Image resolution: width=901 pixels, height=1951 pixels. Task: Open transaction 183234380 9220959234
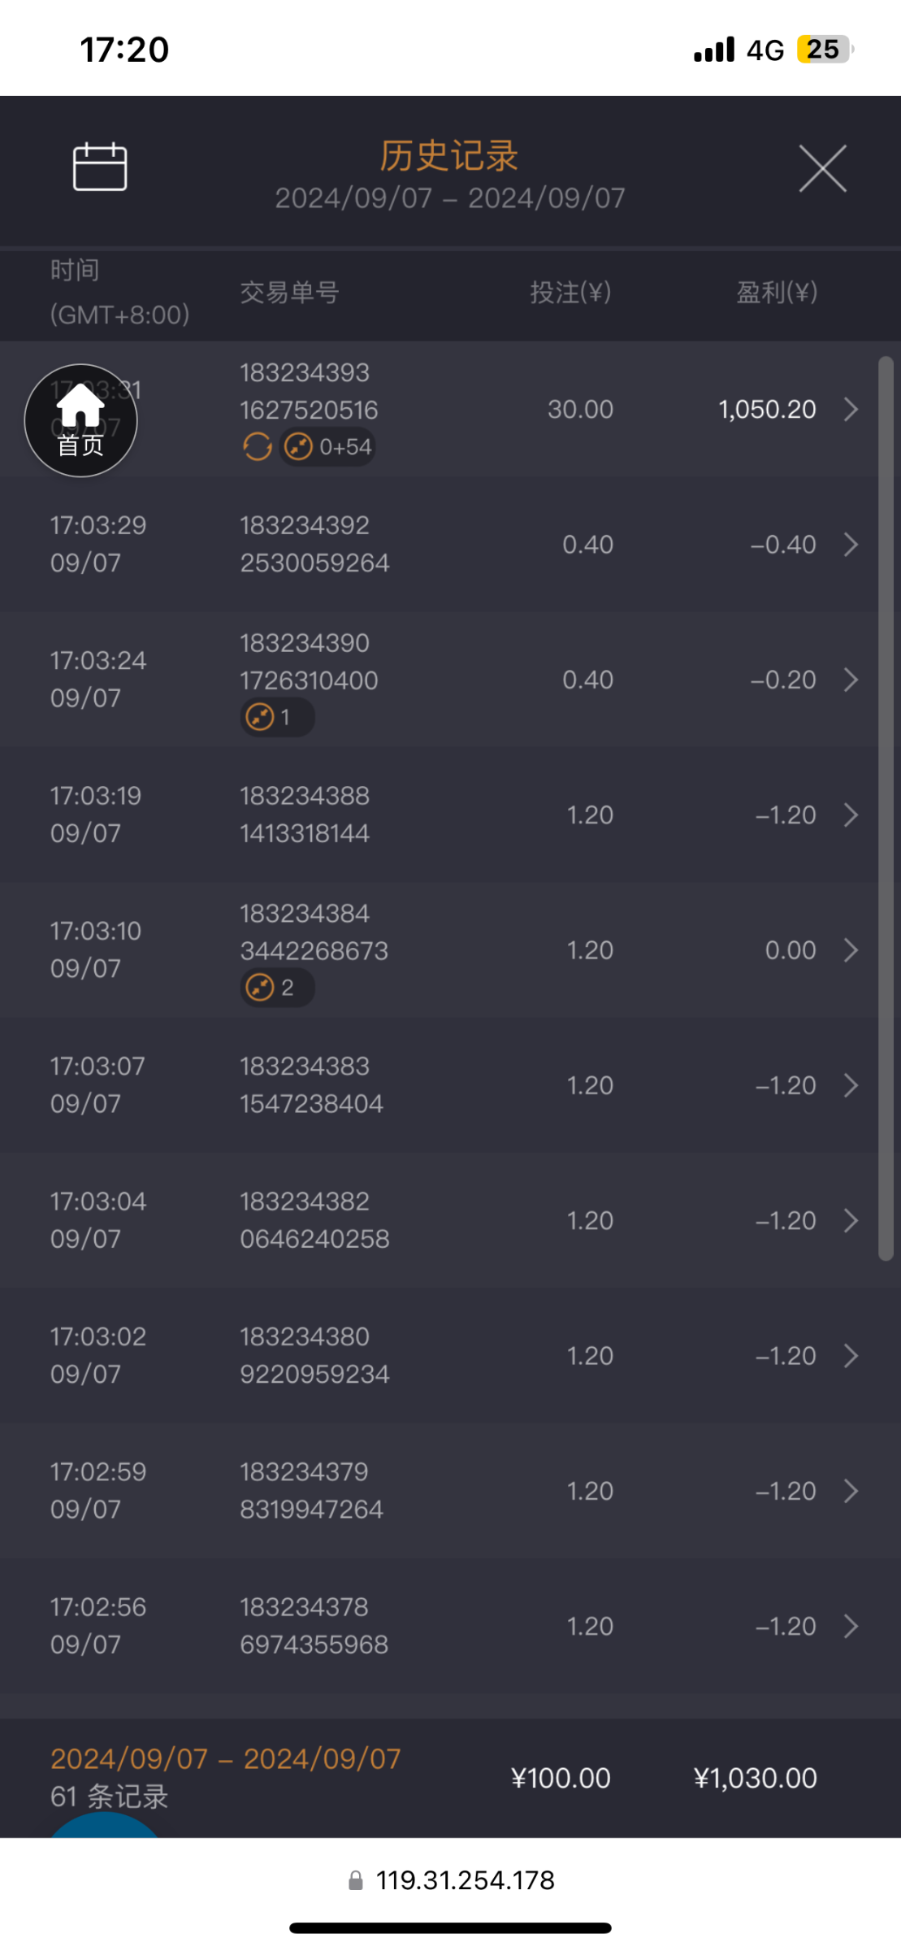[314, 1355]
